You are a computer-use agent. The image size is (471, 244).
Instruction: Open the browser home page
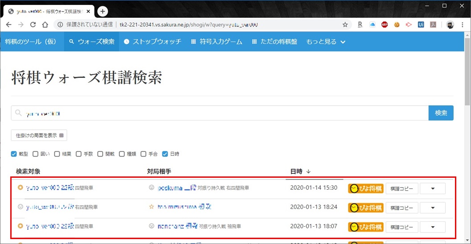coord(45,25)
